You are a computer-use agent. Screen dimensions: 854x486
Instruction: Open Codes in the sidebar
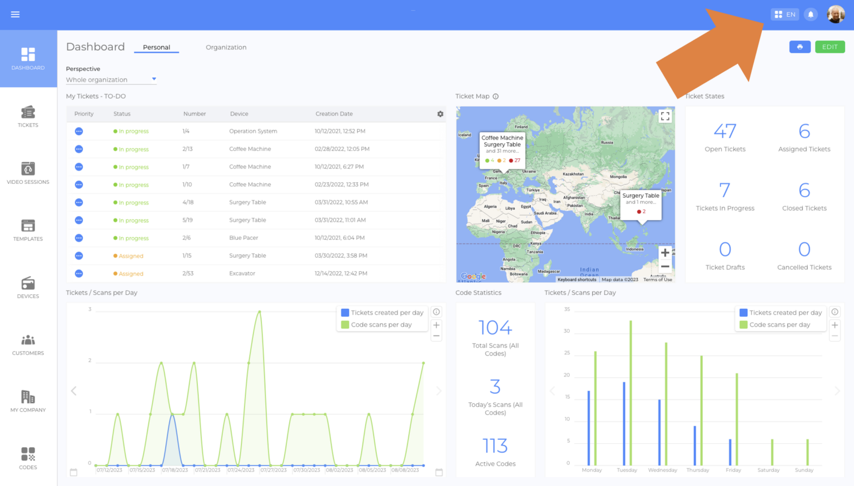pos(28,459)
